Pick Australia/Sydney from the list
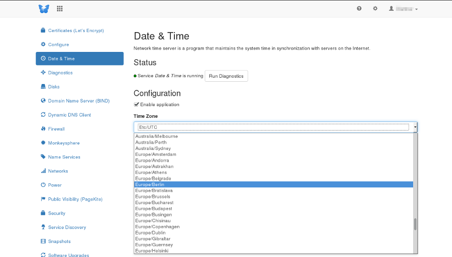 coord(273,148)
